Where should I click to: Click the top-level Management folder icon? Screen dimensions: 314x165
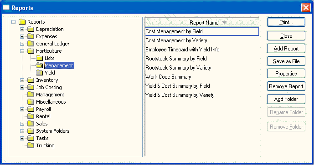(31, 95)
